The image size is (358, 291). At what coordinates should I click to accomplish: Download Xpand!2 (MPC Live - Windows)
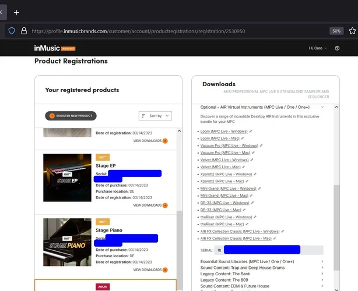pos(226,175)
